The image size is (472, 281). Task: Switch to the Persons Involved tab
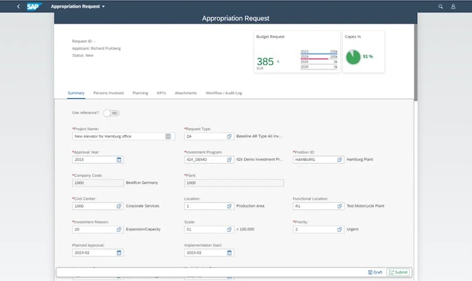point(108,93)
